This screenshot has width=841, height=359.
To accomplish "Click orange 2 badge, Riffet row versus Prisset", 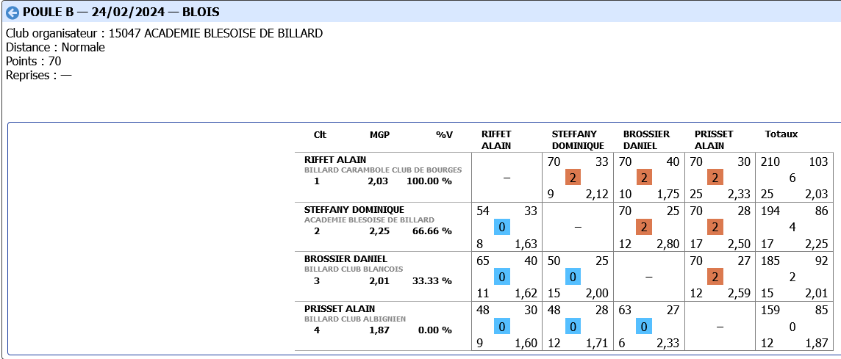I will point(715,178).
